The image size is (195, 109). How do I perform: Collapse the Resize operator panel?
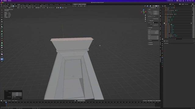point(6,91)
